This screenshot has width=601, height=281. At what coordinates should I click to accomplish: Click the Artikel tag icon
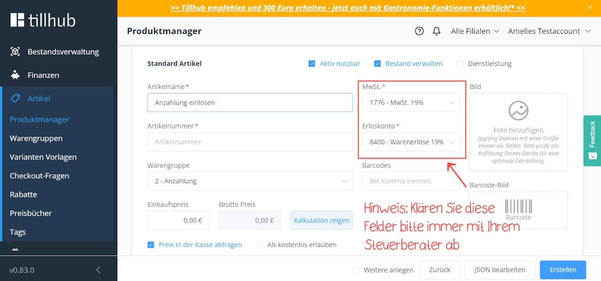pos(15,98)
